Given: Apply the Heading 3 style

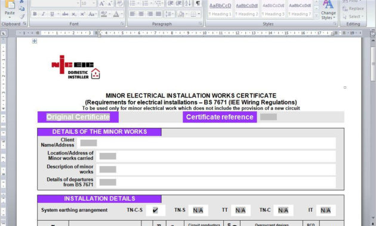Looking at the screenshot, I should coord(273,10).
